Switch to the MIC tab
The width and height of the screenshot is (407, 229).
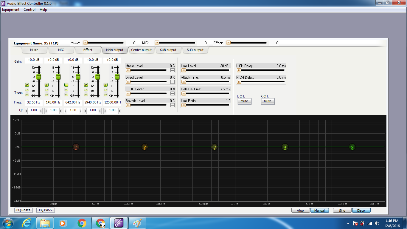pyautogui.click(x=61, y=50)
